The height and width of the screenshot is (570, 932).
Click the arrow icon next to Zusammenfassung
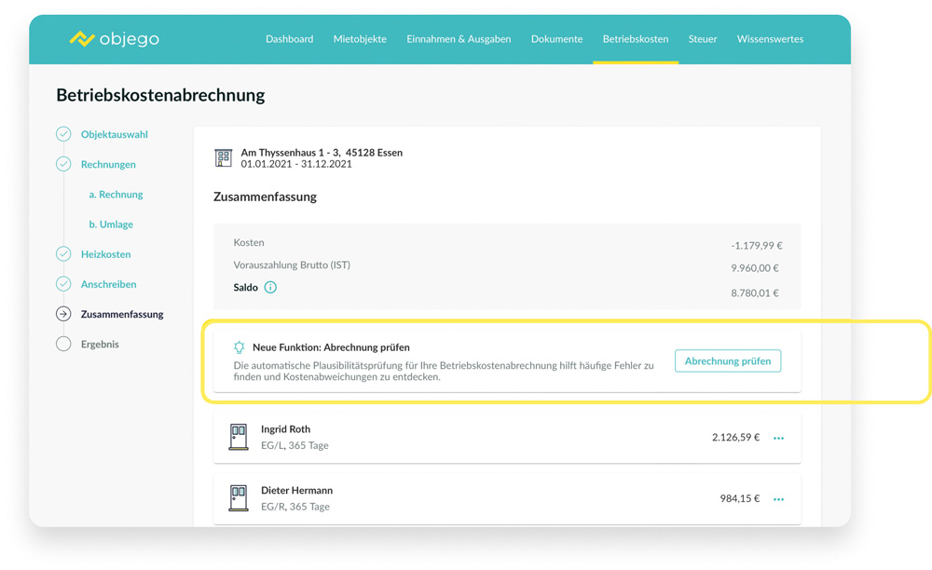(63, 314)
